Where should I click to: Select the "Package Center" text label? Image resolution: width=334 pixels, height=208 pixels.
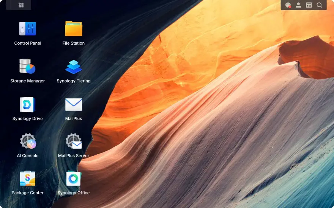point(28,193)
